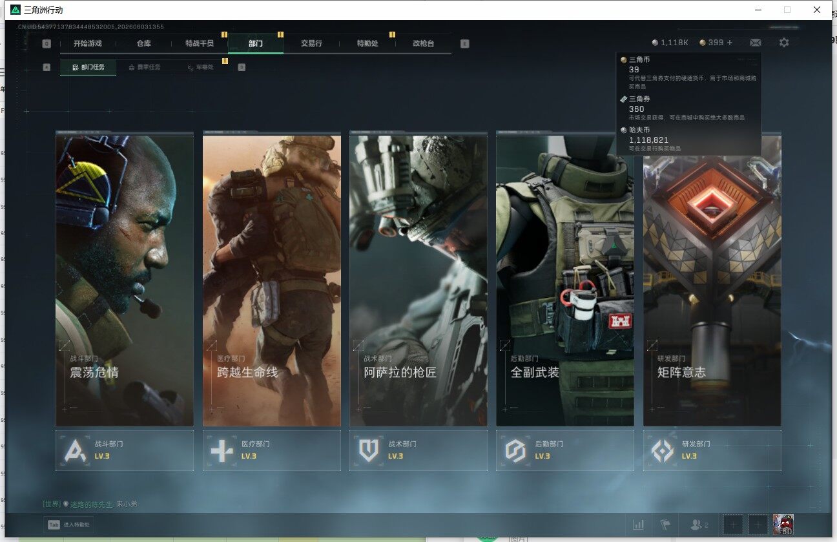This screenshot has height=542, width=837.
Task: Click the second empty squad slot plus
Action: 758,525
